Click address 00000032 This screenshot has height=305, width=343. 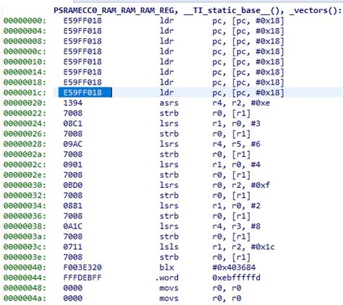25,195
